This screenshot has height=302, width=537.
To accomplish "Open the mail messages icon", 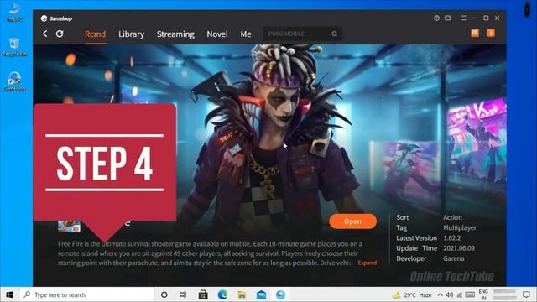I will tap(447, 18).
